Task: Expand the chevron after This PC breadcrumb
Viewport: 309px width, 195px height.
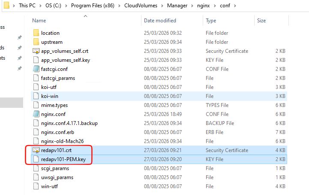Action: click(40, 6)
